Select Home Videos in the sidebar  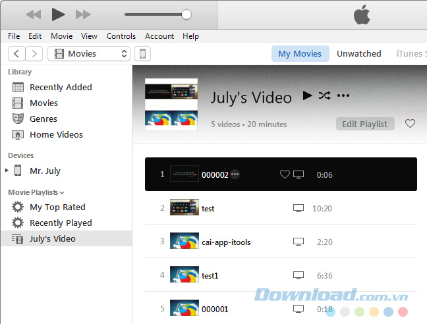tap(56, 134)
